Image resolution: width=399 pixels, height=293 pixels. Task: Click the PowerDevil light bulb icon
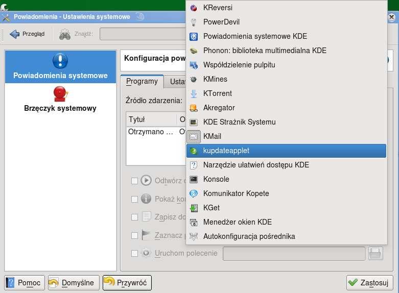(x=194, y=22)
